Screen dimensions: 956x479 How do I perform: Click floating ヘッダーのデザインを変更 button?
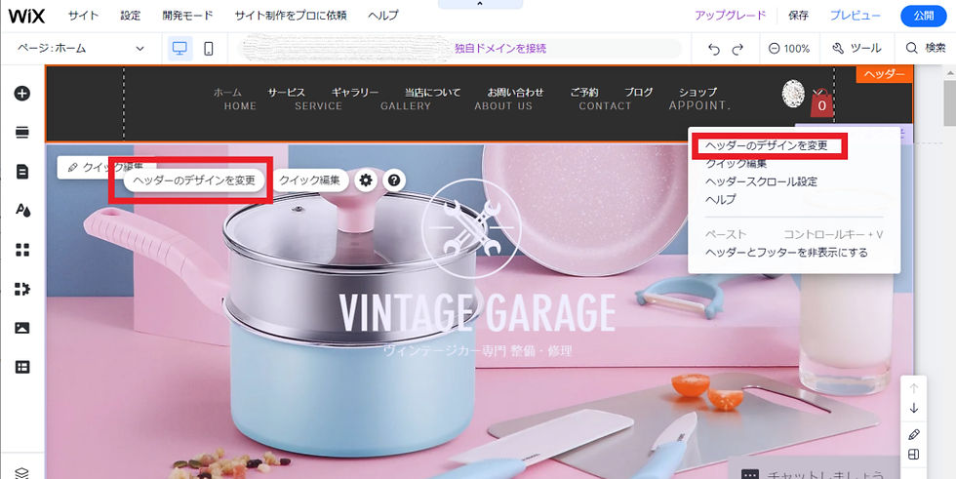coord(194,180)
